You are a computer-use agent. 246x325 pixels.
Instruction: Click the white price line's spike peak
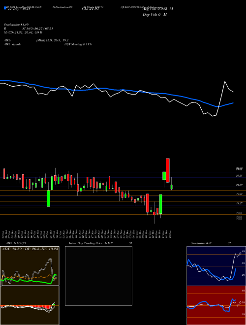pyautogui.click(x=225, y=81)
